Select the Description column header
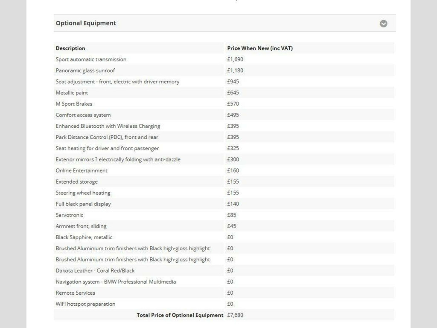Image resolution: width=437 pixels, height=328 pixels. point(70,48)
